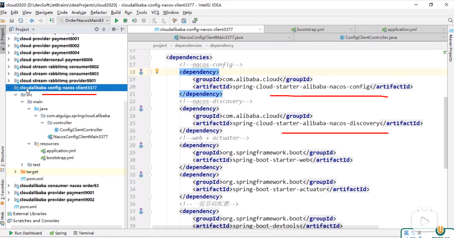Click the video play overlay button
Viewport: 454px width, 238px height.
424,221
